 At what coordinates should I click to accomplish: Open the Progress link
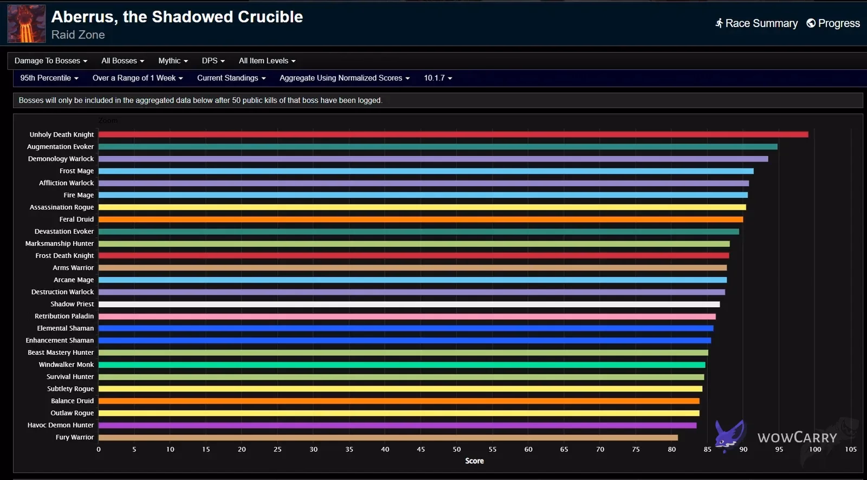pyautogui.click(x=833, y=23)
